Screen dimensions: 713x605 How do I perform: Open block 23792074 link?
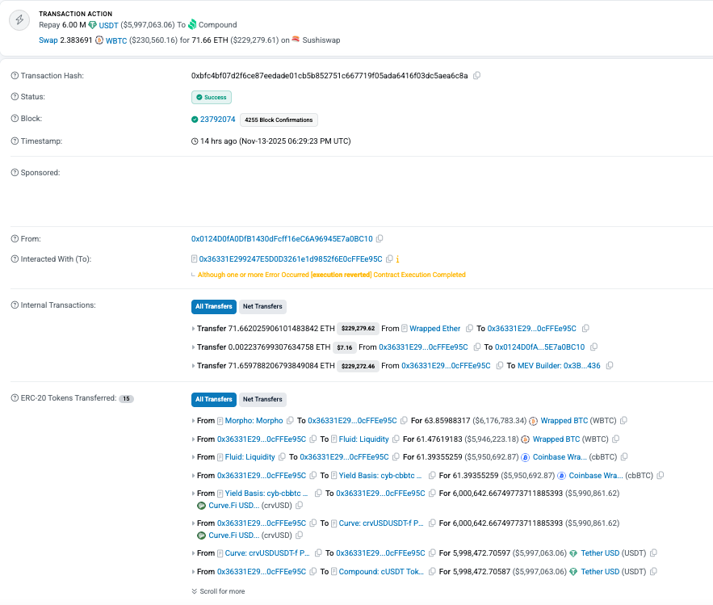point(217,120)
